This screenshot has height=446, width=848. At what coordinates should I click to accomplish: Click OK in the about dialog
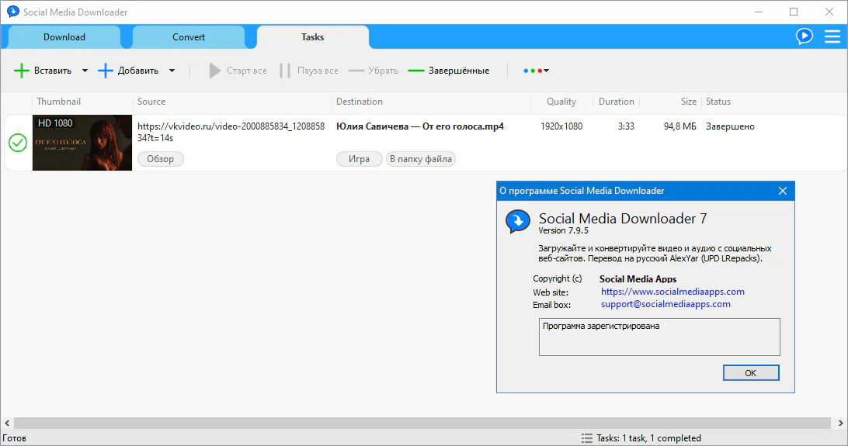point(750,373)
